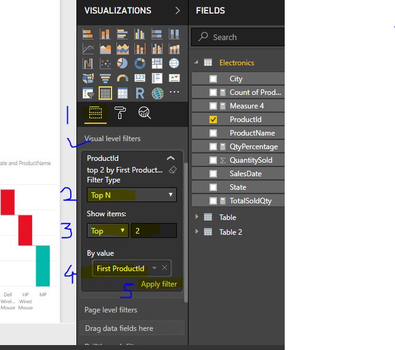Insert a Scatter chart visual
Image resolution: width=395 pixels, height=350 pixels.
(x=105, y=63)
